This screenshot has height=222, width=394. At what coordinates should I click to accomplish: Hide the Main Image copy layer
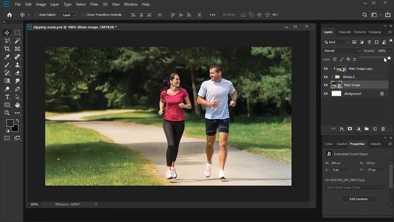click(x=326, y=68)
